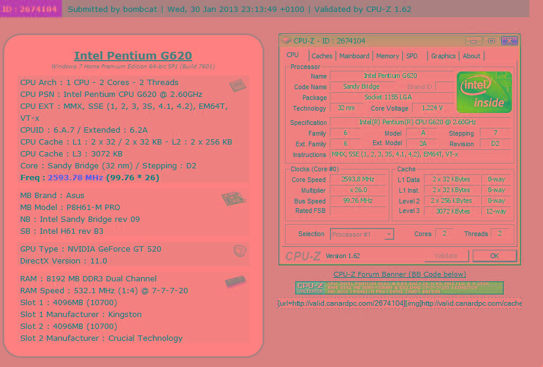Click the Level 3 value 3072 KBytes

(x=451, y=211)
